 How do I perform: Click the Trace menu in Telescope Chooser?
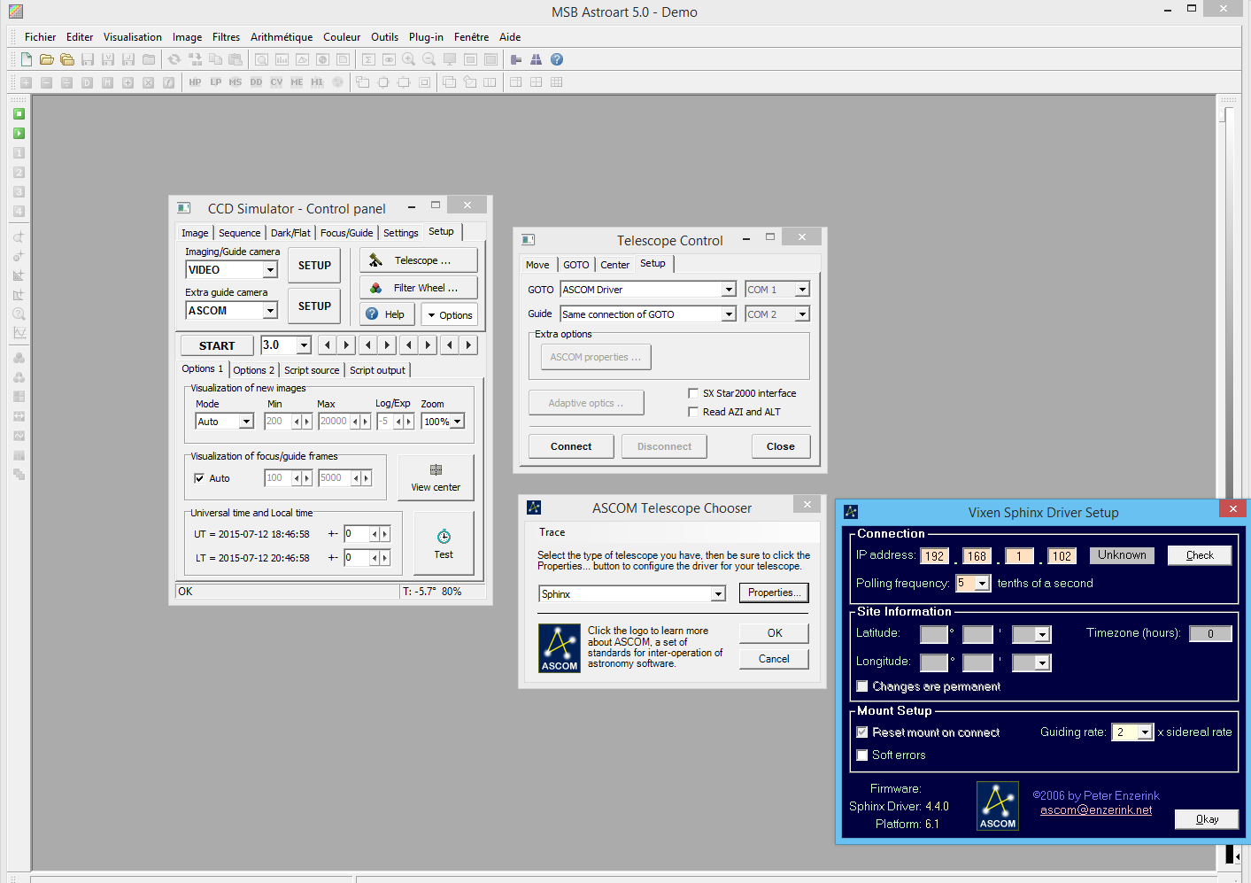[552, 532]
